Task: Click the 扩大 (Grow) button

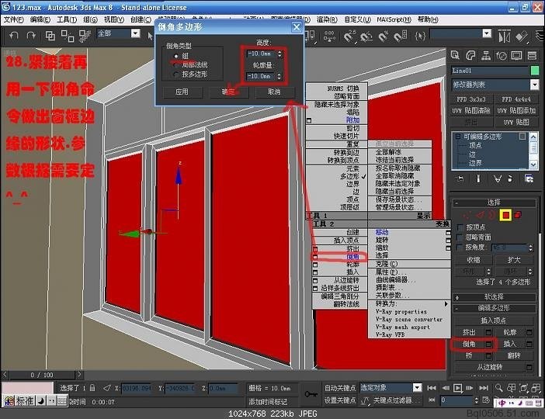Action: (x=514, y=260)
